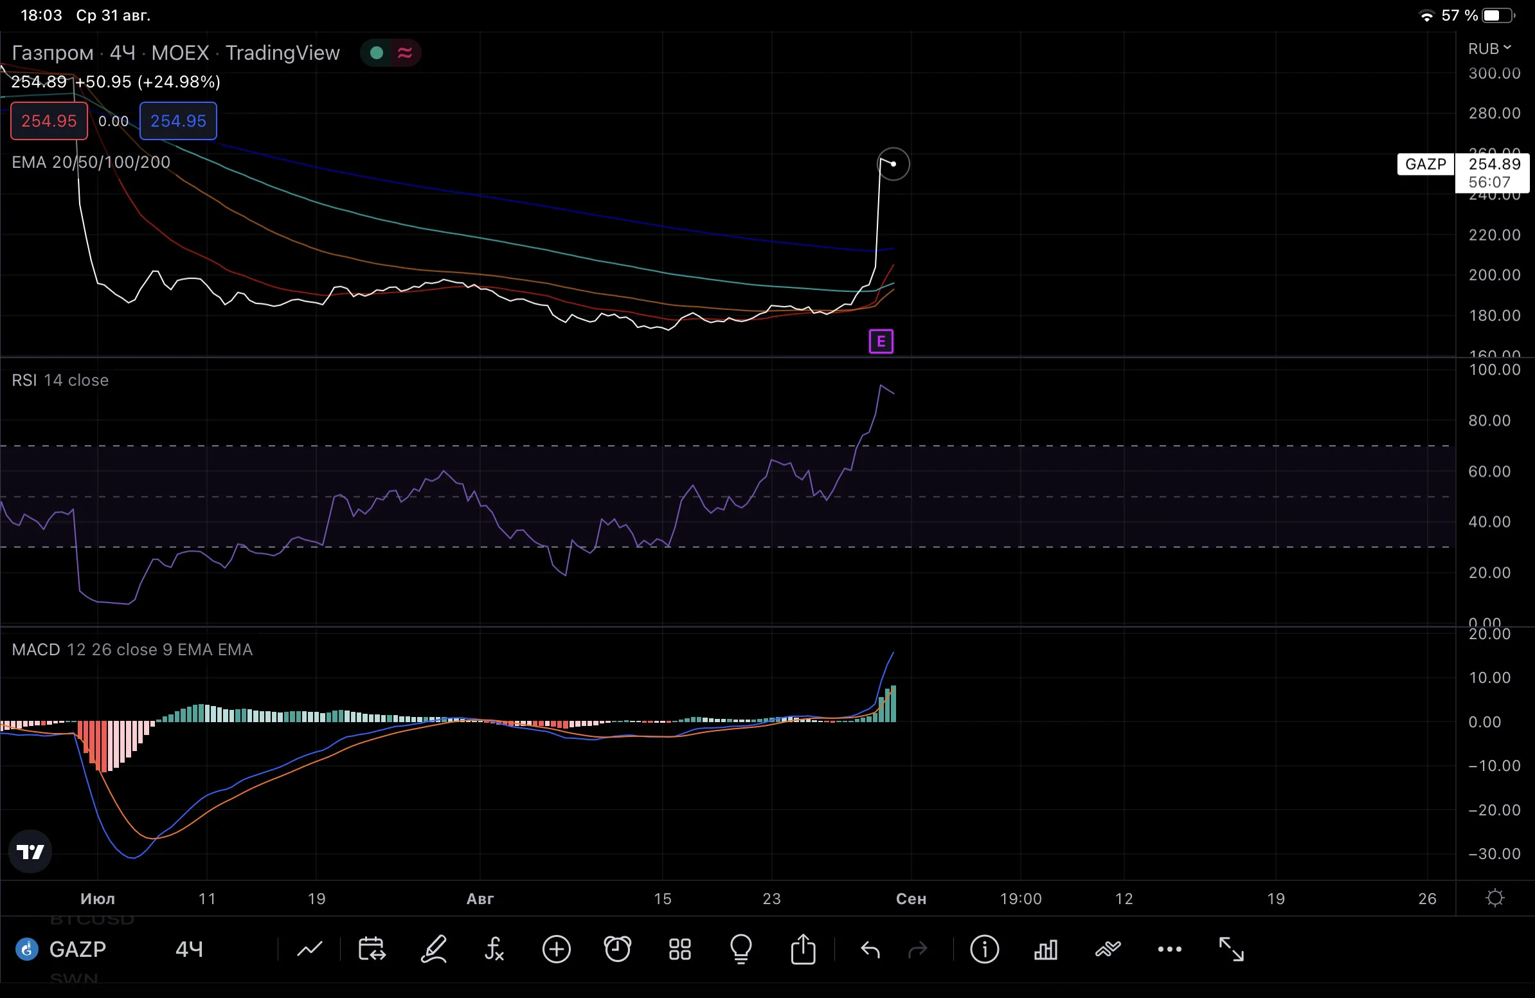
Task: Tap the Авг label on time axis
Action: pos(480,899)
